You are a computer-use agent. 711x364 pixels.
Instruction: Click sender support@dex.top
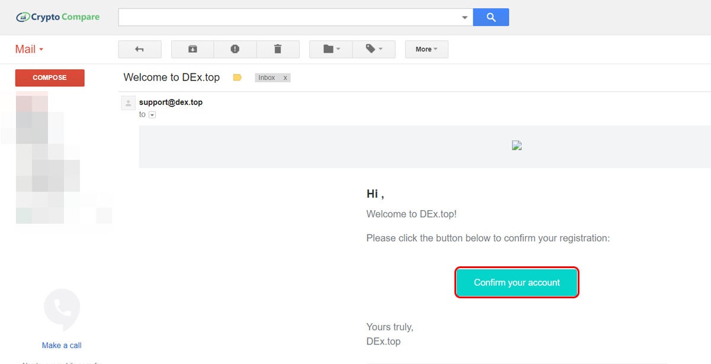coord(171,102)
